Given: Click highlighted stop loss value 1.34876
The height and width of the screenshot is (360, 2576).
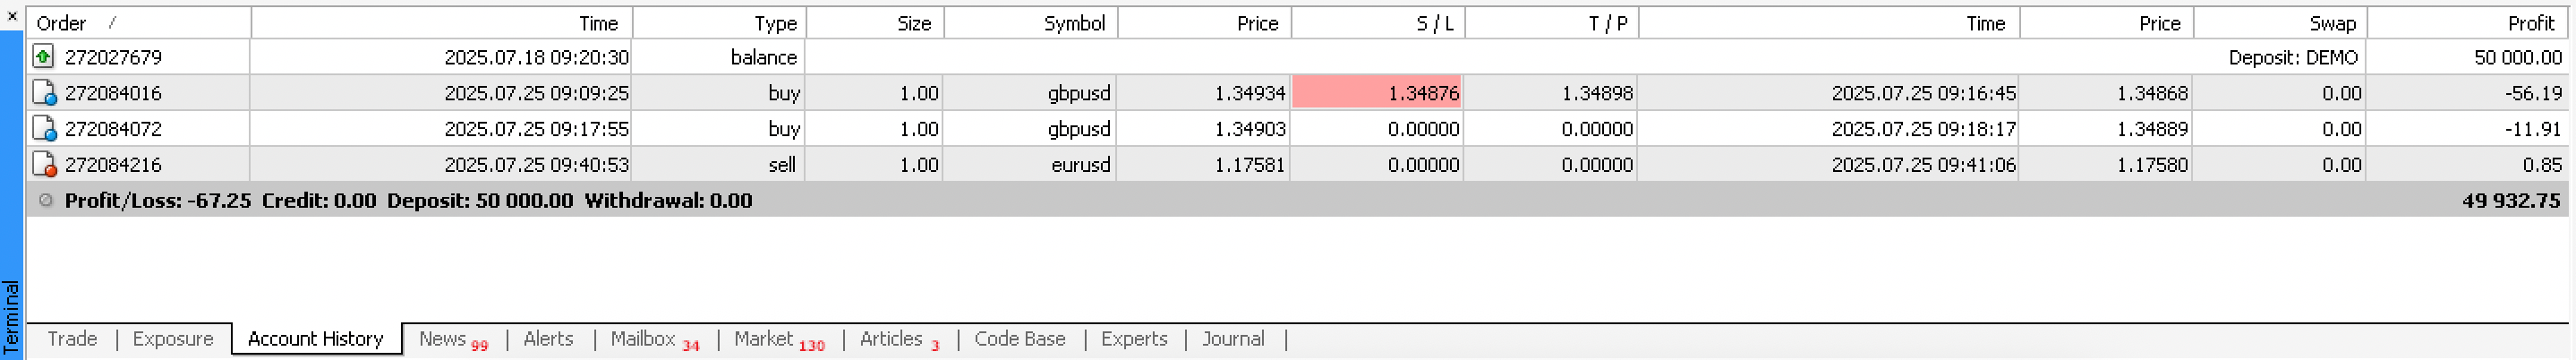Looking at the screenshot, I should 1377,93.
